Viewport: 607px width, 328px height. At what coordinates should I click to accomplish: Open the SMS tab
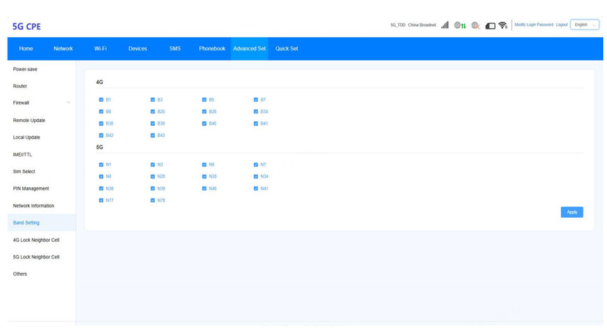(175, 49)
